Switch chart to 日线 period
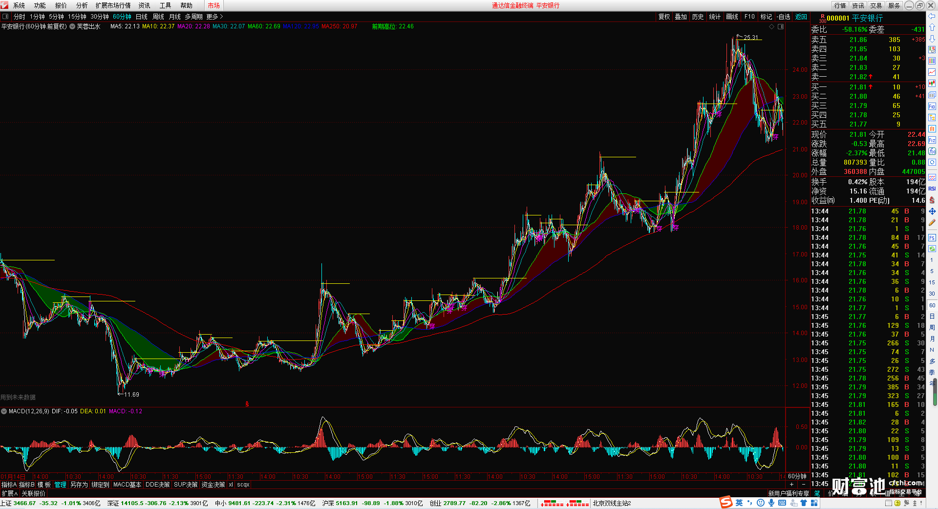 pyautogui.click(x=142, y=17)
